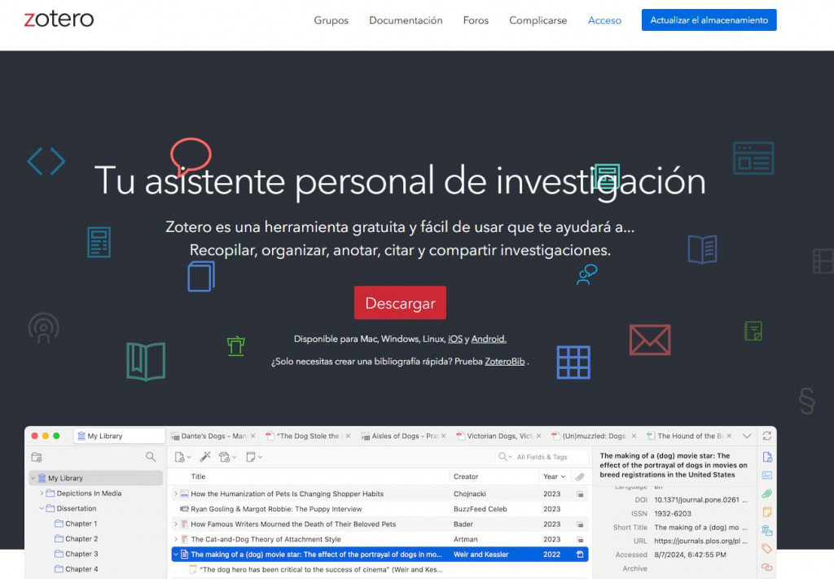834x579 pixels.
Task: Open Libraries and Collections side rail icon
Action: 767,531
